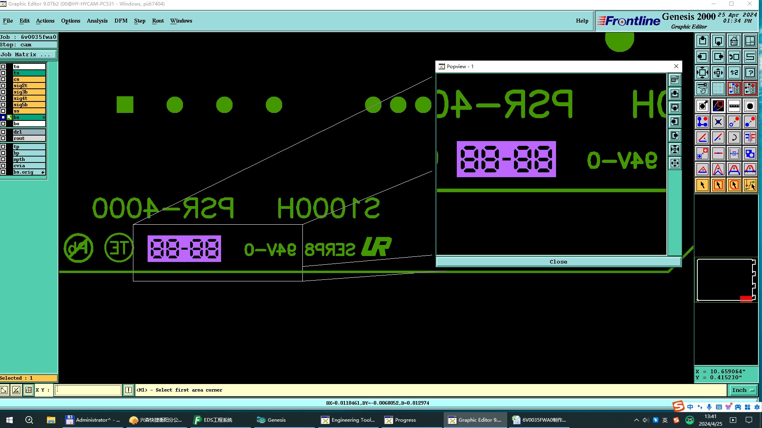The height and width of the screenshot is (428, 762).
Task: Click the question mark query icon
Action: [750, 73]
